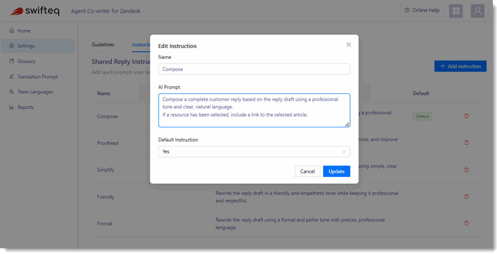Image resolution: width=497 pixels, height=254 pixels.
Task: Click the Proofread row name
Action: coord(107,143)
